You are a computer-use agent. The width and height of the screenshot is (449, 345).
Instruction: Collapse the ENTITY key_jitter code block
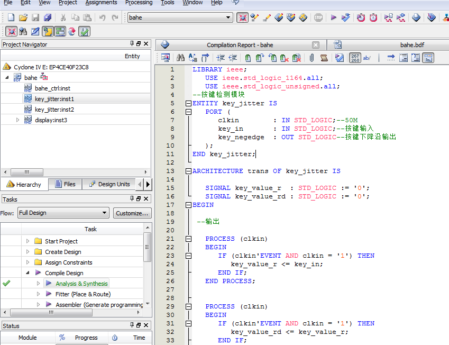coord(188,103)
